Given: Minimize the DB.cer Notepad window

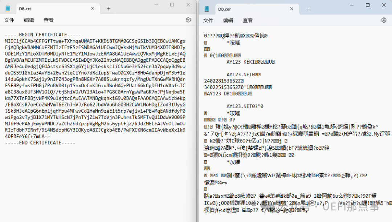Looking at the screenshot, I should tap(351, 5).
